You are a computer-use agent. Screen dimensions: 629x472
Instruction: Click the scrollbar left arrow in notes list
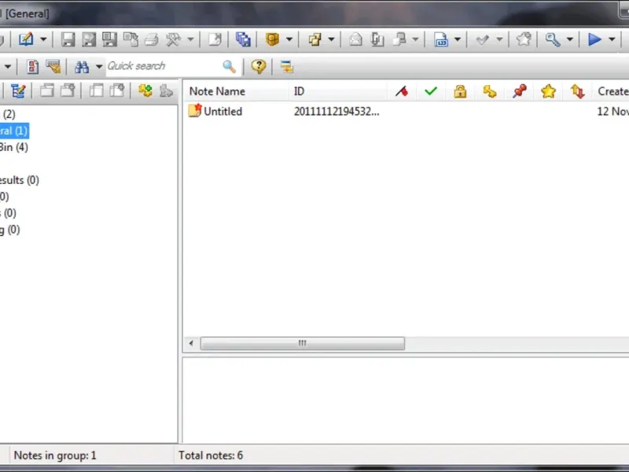(x=191, y=343)
